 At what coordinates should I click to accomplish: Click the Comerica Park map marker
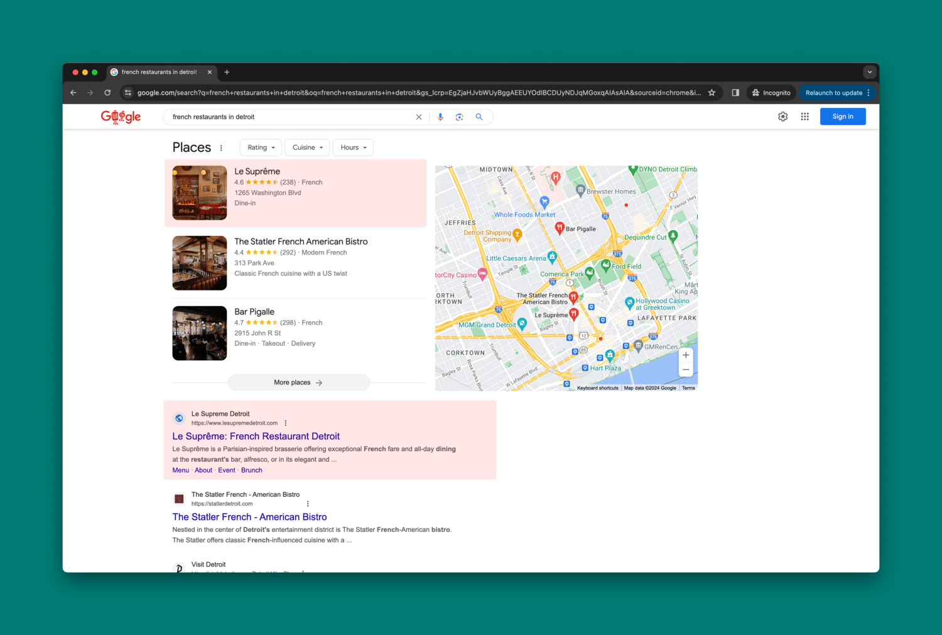(x=590, y=273)
